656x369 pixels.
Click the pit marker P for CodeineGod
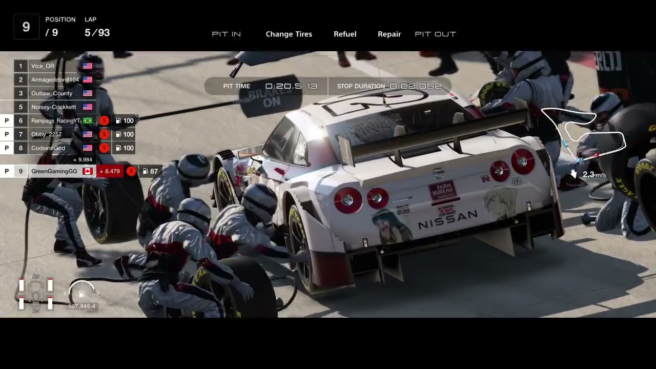click(7, 148)
